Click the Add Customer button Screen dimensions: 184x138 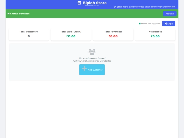(92, 70)
